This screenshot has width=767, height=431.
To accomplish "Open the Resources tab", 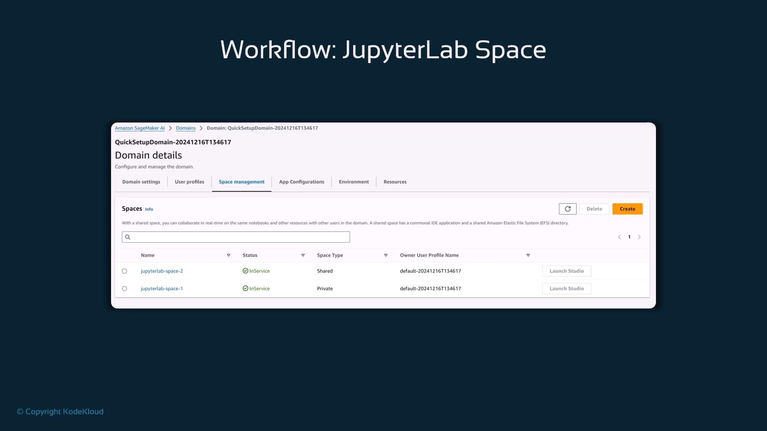I will pyautogui.click(x=395, y=182).
